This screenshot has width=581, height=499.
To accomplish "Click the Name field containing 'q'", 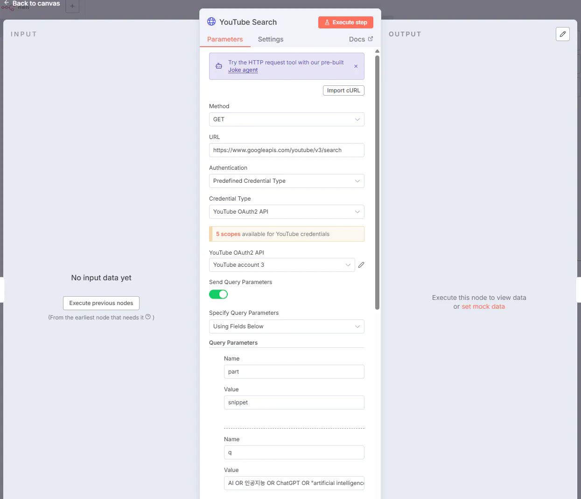I will (294, 452).
